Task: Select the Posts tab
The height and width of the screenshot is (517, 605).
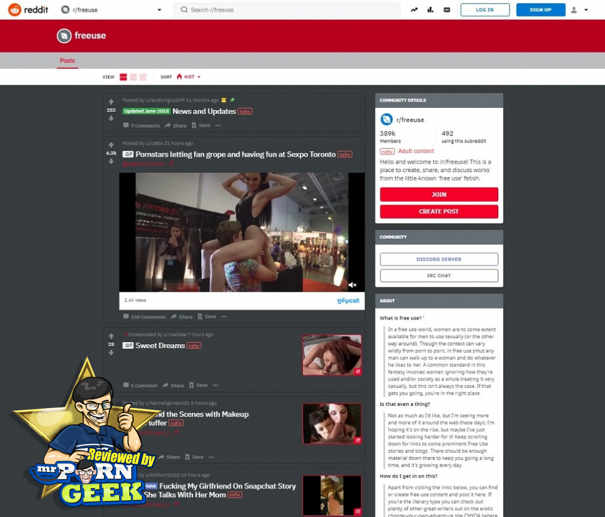Action: click(67, 60)
